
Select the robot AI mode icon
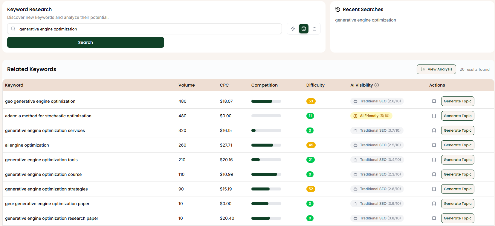(314, 29)
